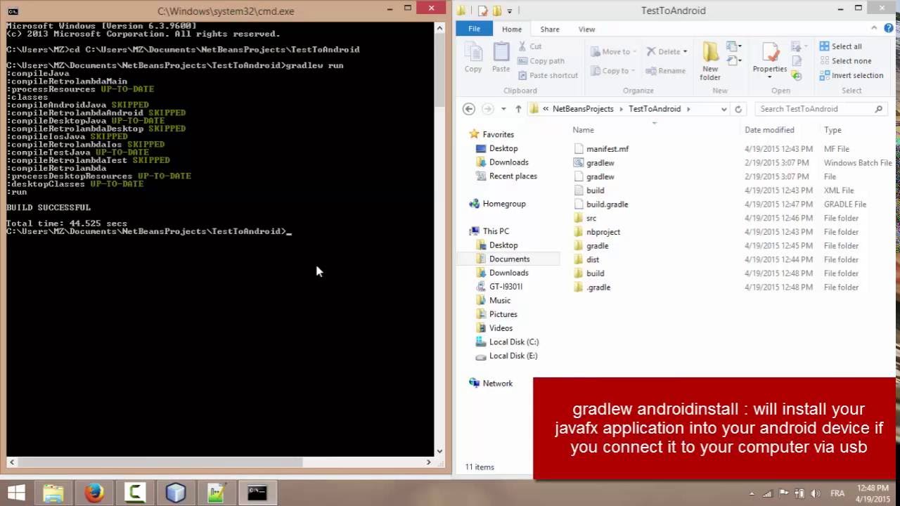Open Local Disk (E:) in sidebar

(513, 356)
